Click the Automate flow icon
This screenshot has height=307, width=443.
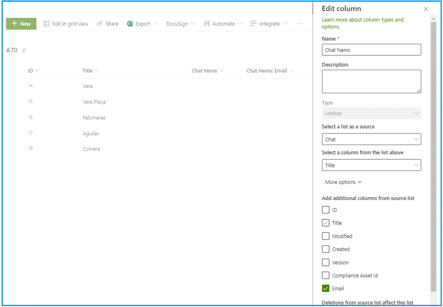click(207, 24)
